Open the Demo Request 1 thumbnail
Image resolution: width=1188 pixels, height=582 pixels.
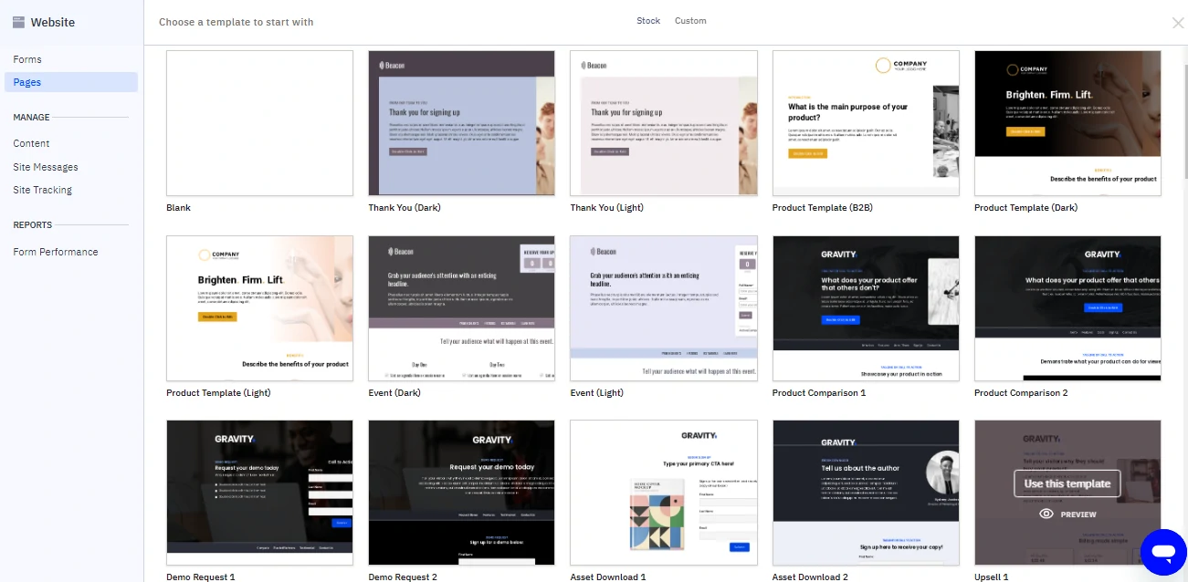pos(259,493)
